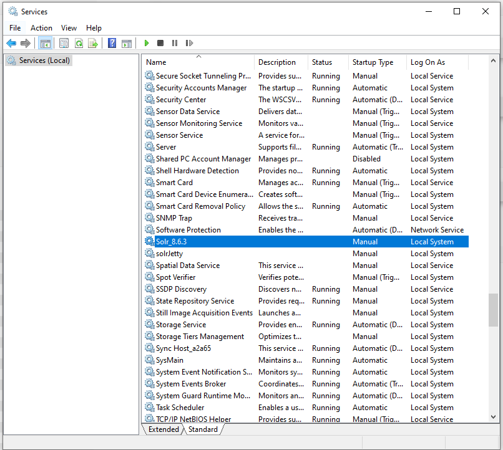Click the Show/Hide Console Tree icon
The width and height of the screenshot is (503, 450).
(x=45, y=43)
